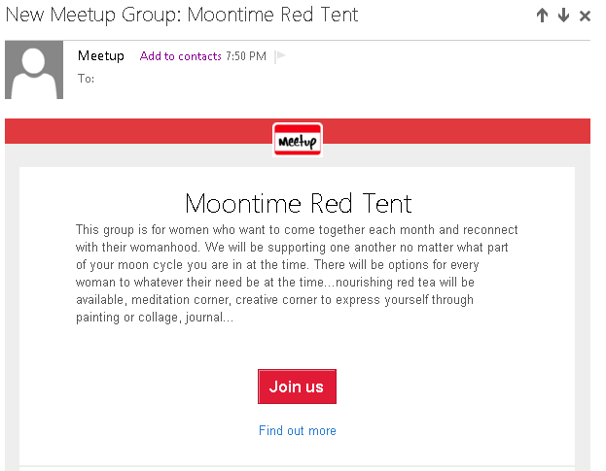606x471 pixels.
Task: Click the red header banner left of logo
Action: [x=136, y=131]
